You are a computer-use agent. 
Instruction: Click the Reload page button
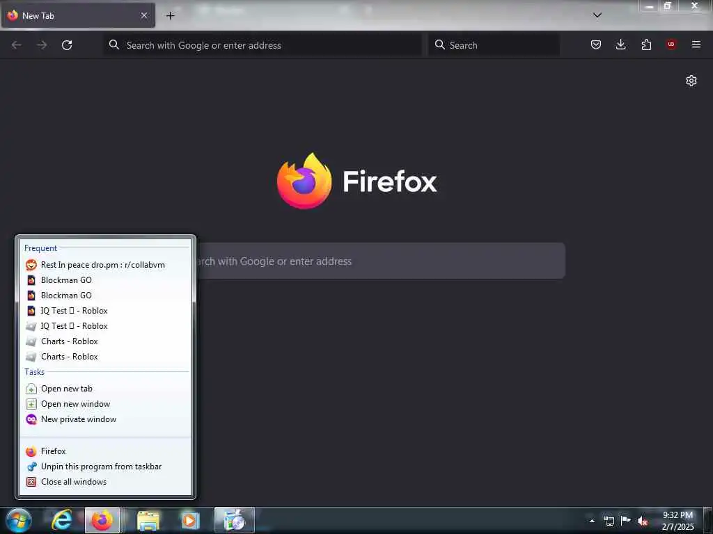click(67, 45)
